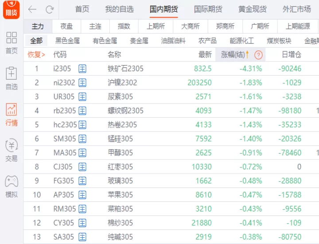Sort by the 名称 column header
This screenshot has width=319, height=244.
[x=114, y=55]
